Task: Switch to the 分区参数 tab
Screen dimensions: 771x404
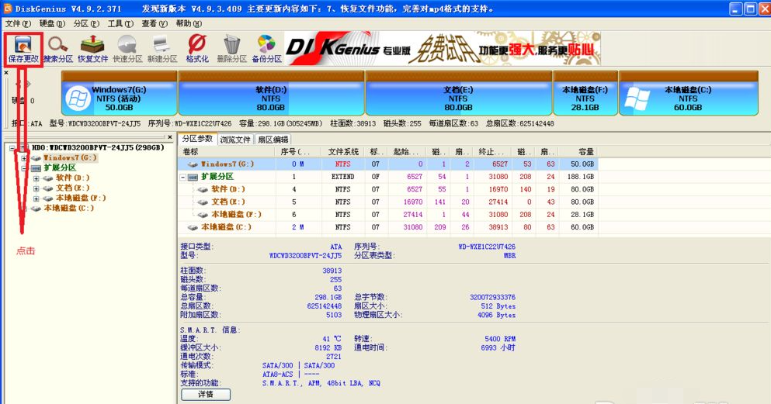Action: 197,139
